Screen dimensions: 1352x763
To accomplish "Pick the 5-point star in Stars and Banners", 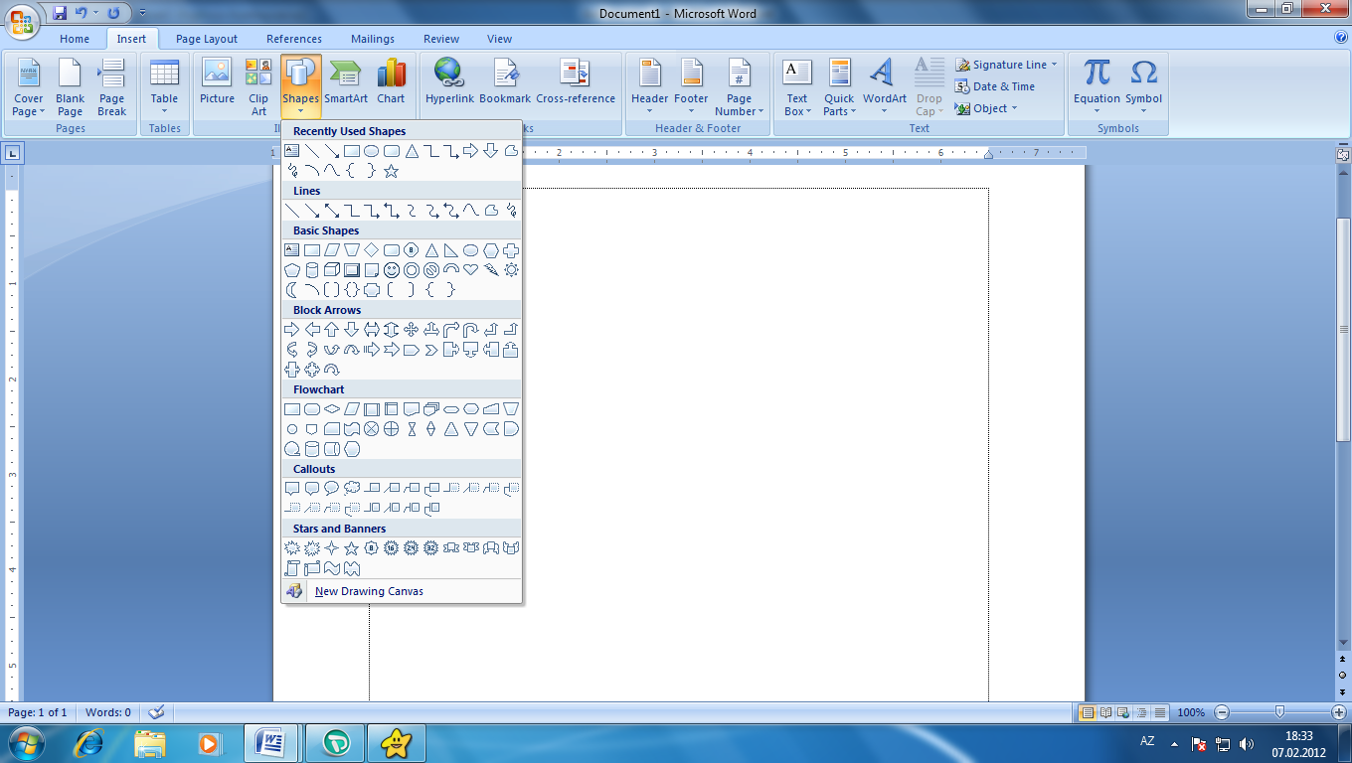I will (x=352, y=548).
